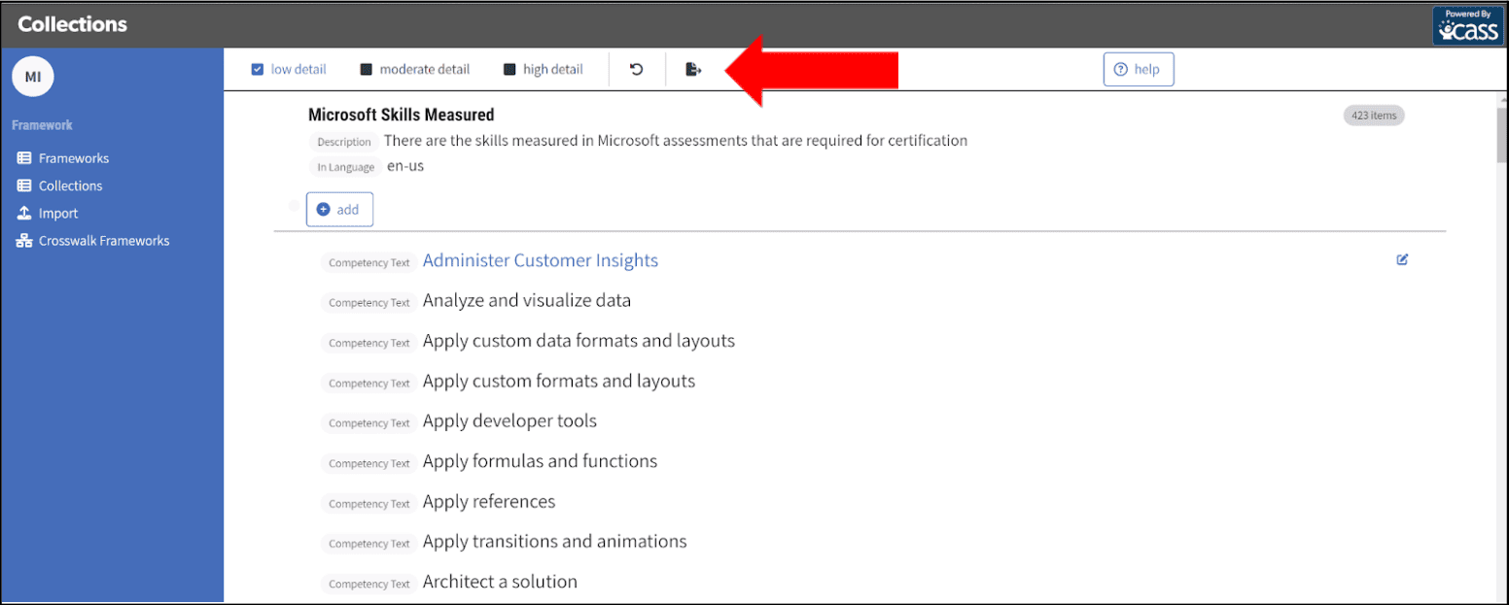Click the undo arrow in the toolbar
The width and height of the screenshot is (1509, 605).
coord(636,68)
